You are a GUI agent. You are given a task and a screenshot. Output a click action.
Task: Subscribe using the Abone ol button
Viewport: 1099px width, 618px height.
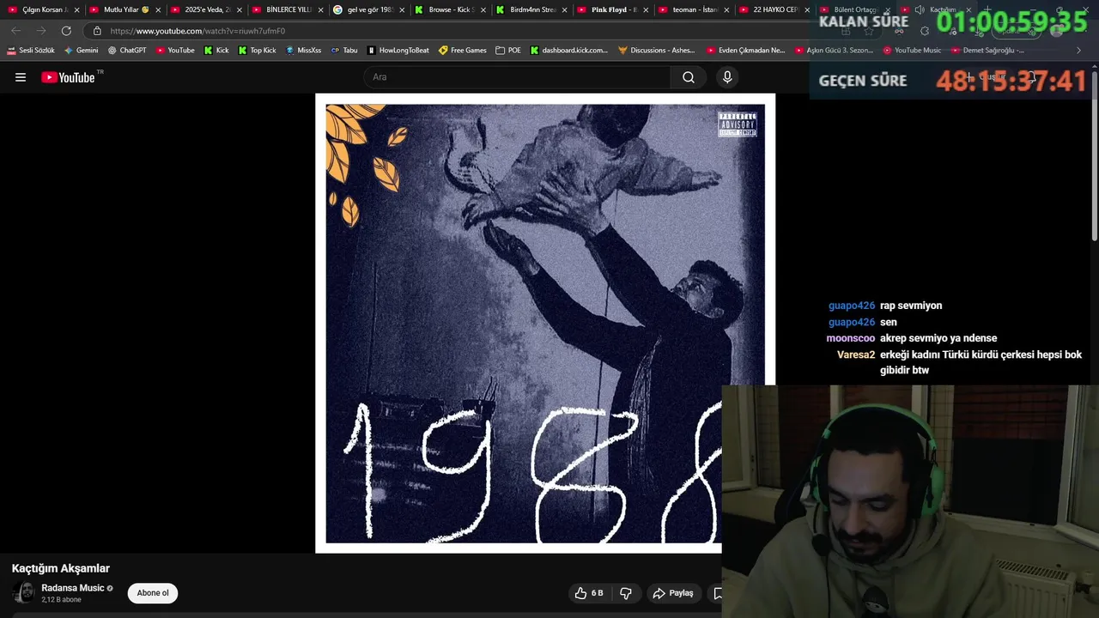click(153, 593)
